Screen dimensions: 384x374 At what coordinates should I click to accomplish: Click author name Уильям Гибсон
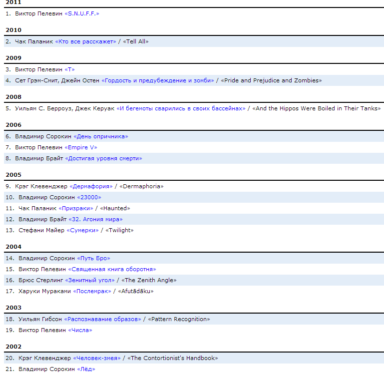coord(40,320)
